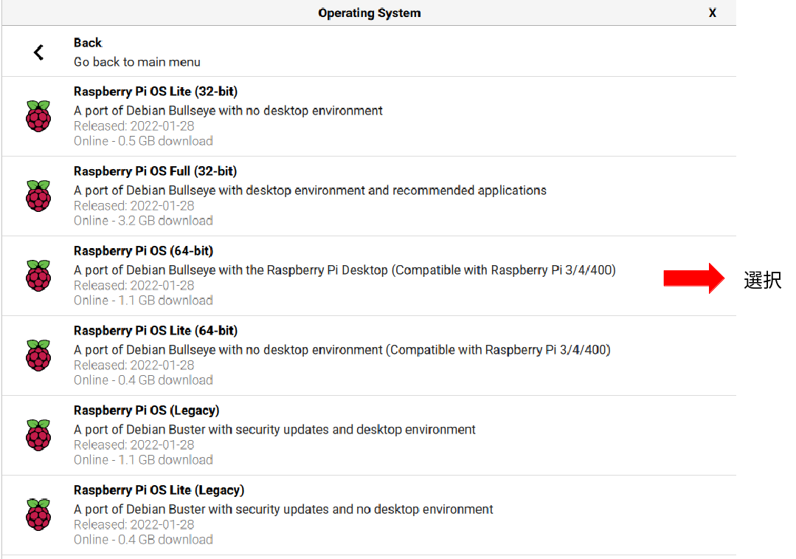
Task: Click 'Debian Buster with security updates and desktop' description
Action: (274, 430)
